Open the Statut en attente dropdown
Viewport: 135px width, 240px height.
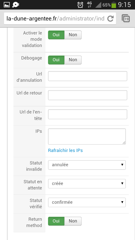pyautogui.click(x=87, y=183)
